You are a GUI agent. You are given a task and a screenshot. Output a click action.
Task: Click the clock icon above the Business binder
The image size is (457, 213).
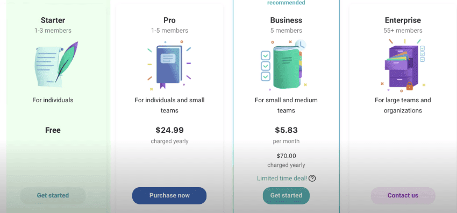301,45
